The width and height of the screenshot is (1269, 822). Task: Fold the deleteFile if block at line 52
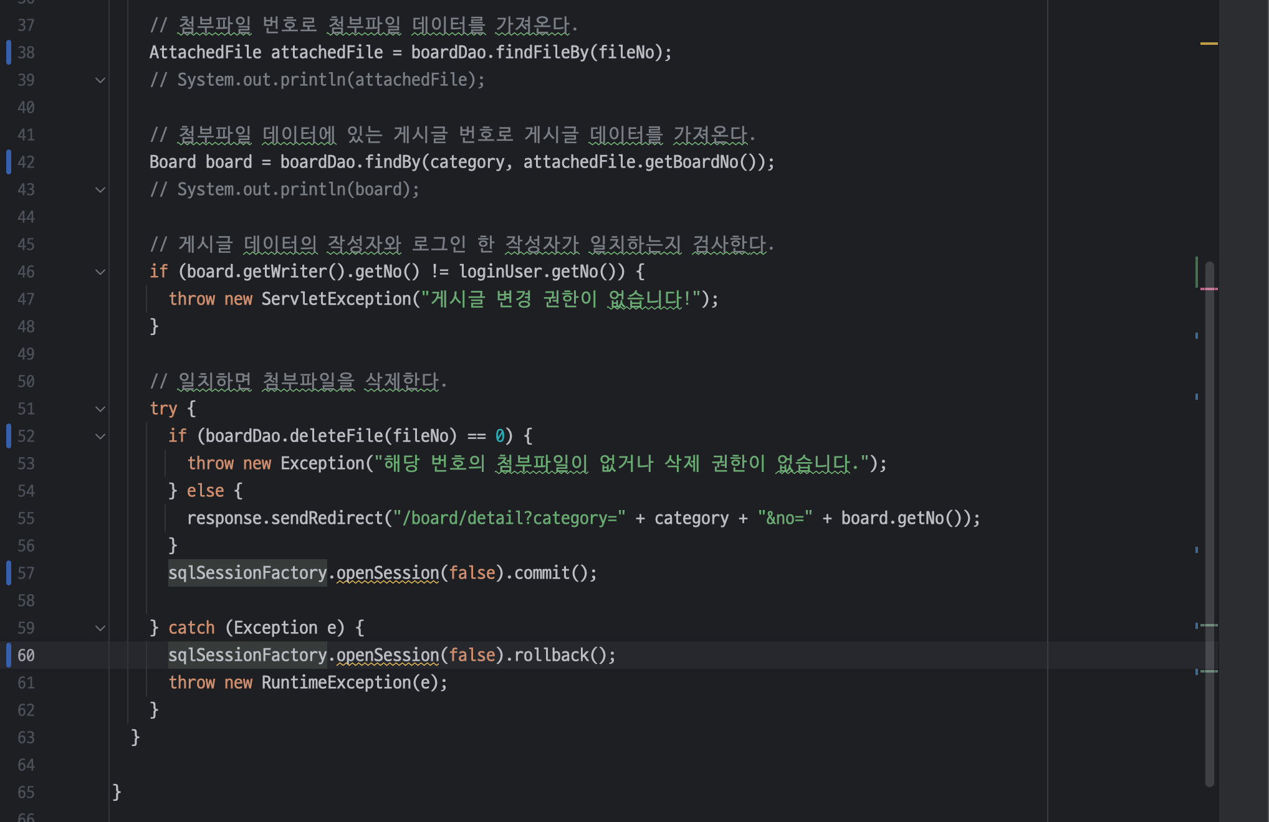(x=100, y=437)
